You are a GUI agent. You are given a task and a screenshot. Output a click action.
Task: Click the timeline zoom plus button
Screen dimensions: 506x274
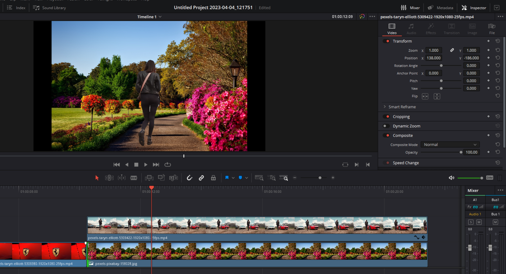(333, 178)
